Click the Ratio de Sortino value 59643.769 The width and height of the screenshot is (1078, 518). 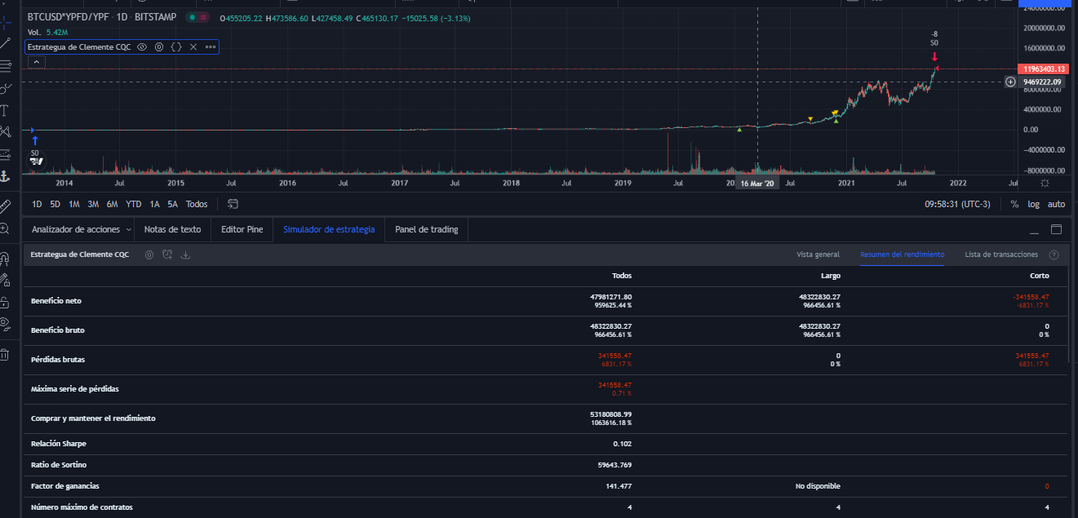click(x=615, y=465)
